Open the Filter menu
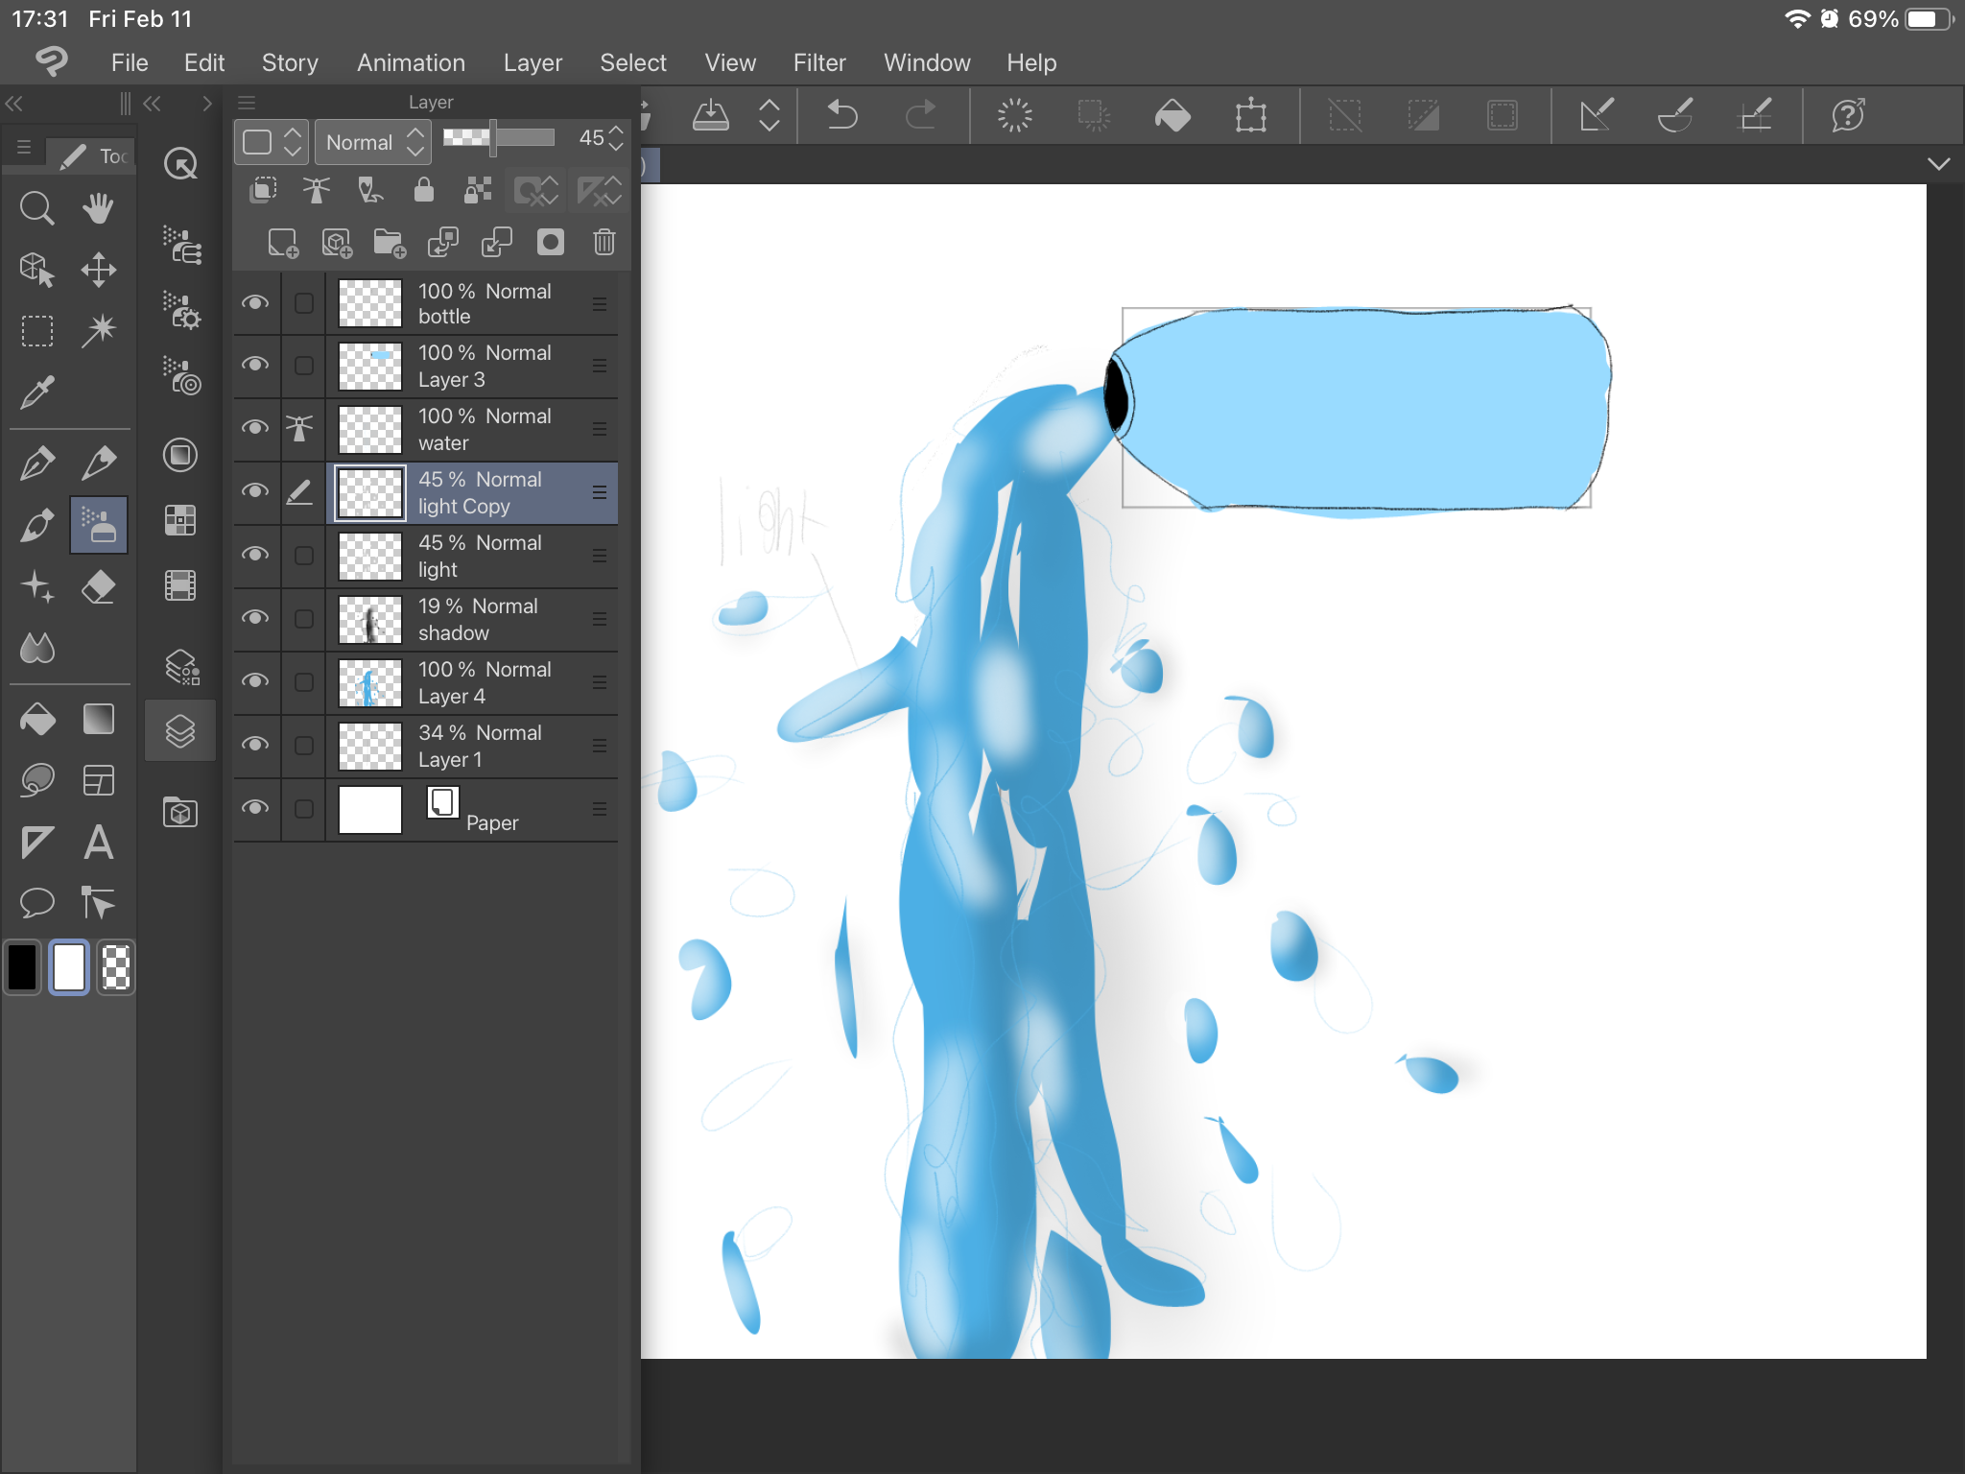1965x1474 pixels. (x=818, y=62)
